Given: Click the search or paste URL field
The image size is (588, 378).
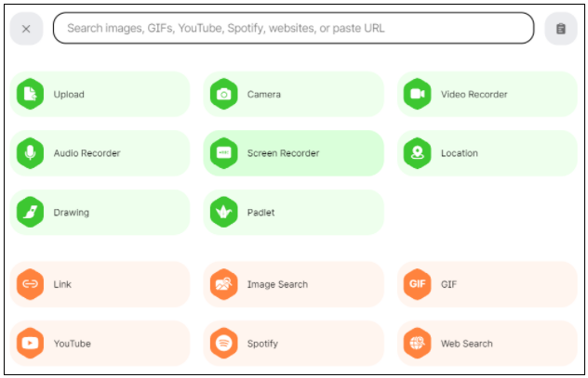Looking at the screenshot, I should [294, 28].
